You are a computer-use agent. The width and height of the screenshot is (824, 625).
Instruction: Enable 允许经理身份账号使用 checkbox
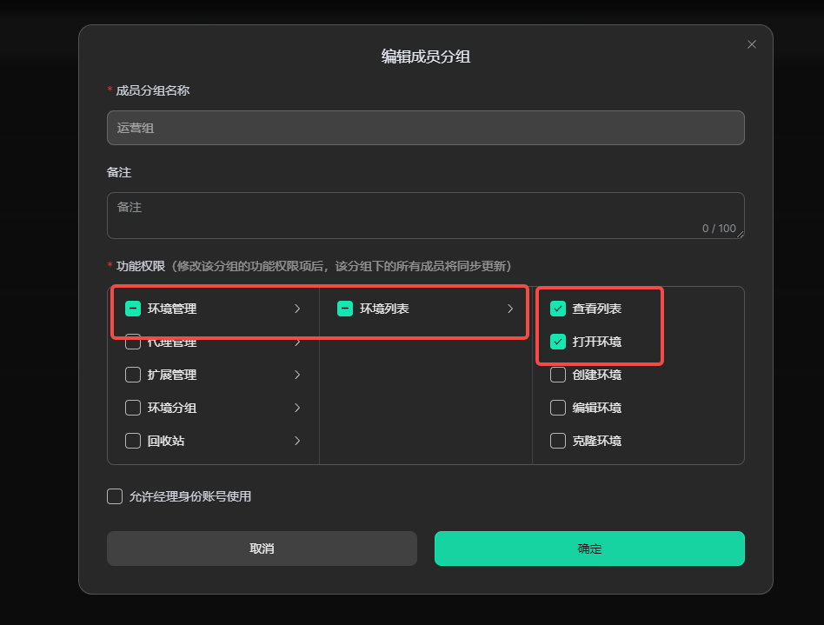pos(115,496)
